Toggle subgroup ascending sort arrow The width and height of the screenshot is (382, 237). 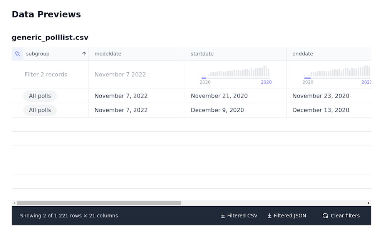click(84, 54)
